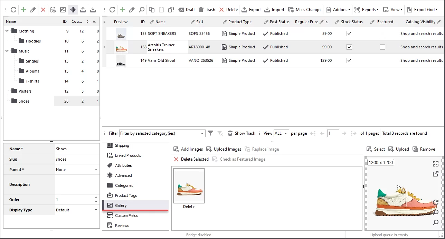The image size is (445, 239).
Task: Open the Mass Changer tool
Action: click(305, 9)
